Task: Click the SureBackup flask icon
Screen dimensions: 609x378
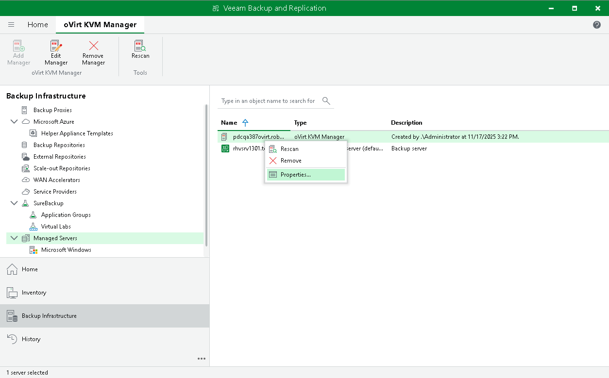Action: pyautogui.click(x=25, y=203)
